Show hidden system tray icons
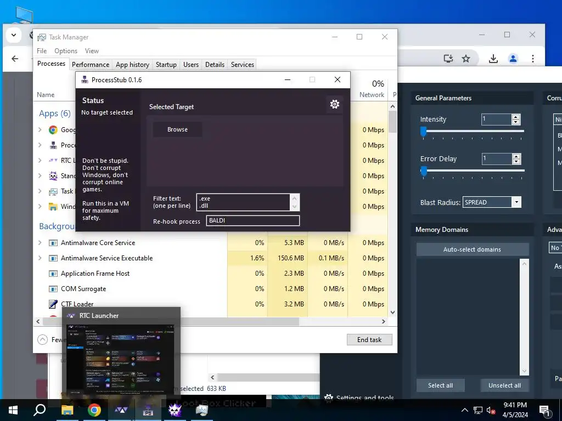The height and width of the screenshot is (421, 562). click(x=464, y=410)
